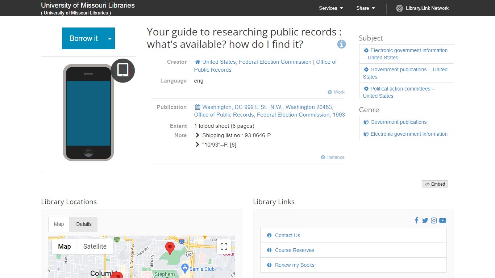The image size is (495, 278).
Task: Click the "Library Locations" heading
Action: (69, 202)
